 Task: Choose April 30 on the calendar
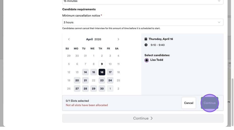pos(102,89)
